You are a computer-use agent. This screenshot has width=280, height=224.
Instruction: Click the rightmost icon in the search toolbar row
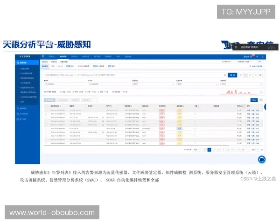260,75
